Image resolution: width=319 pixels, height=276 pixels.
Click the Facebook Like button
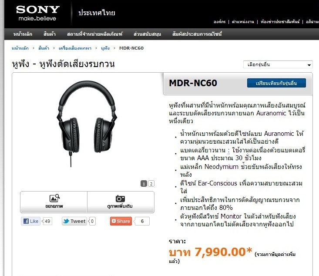[x=31, y=221]
